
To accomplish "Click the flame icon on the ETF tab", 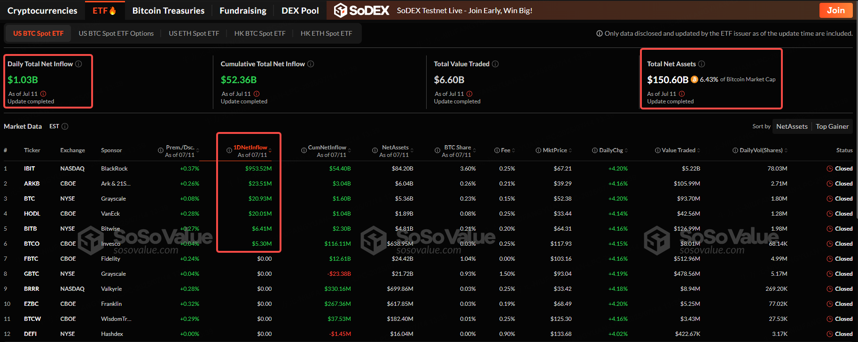I will 113,10.
